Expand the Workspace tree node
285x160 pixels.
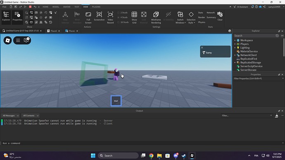pos(235,40)
